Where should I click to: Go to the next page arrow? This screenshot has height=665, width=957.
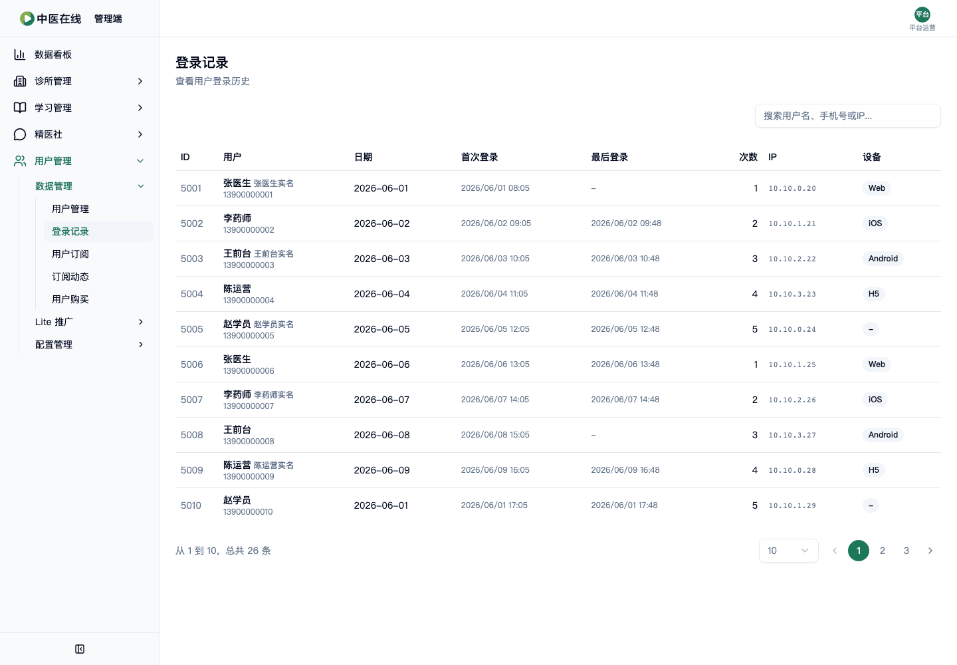pyautogui.click(x=930, y=551)
